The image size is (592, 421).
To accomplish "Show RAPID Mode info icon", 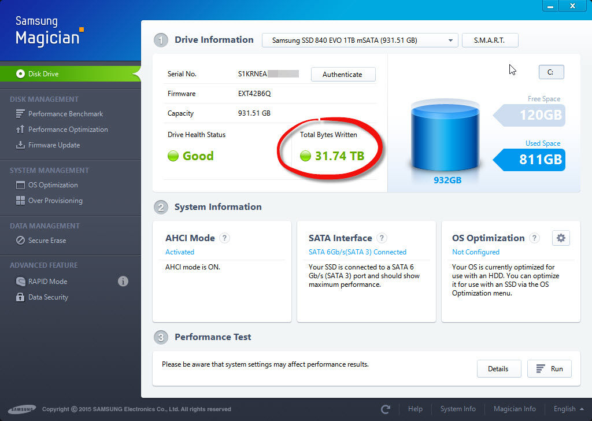I will pos(123,281).
